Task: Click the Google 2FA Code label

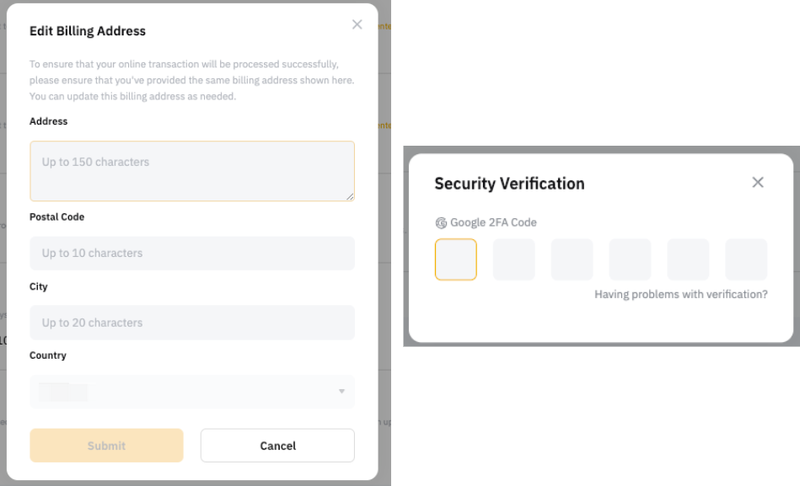Action: [x=493, y=223]
